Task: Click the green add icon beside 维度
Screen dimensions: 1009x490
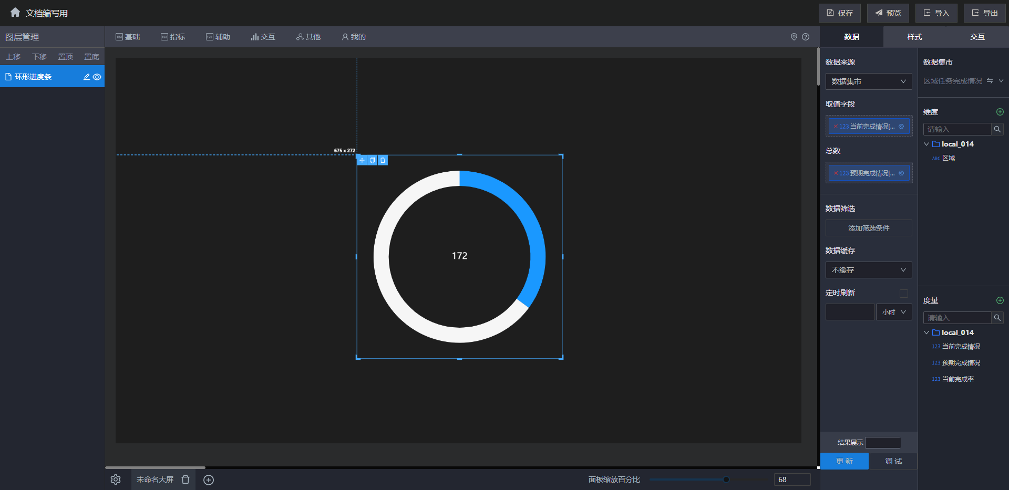Action: (x=1000, y=112)
